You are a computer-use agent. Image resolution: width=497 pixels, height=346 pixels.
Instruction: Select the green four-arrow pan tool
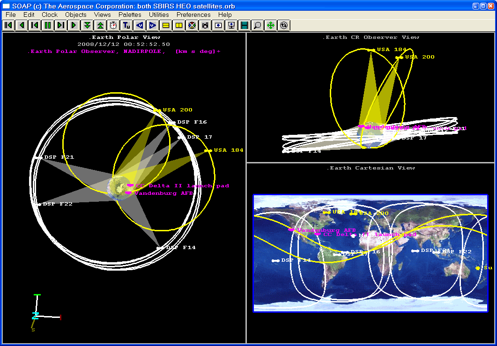pyautogui.click(x=271, y=25)
